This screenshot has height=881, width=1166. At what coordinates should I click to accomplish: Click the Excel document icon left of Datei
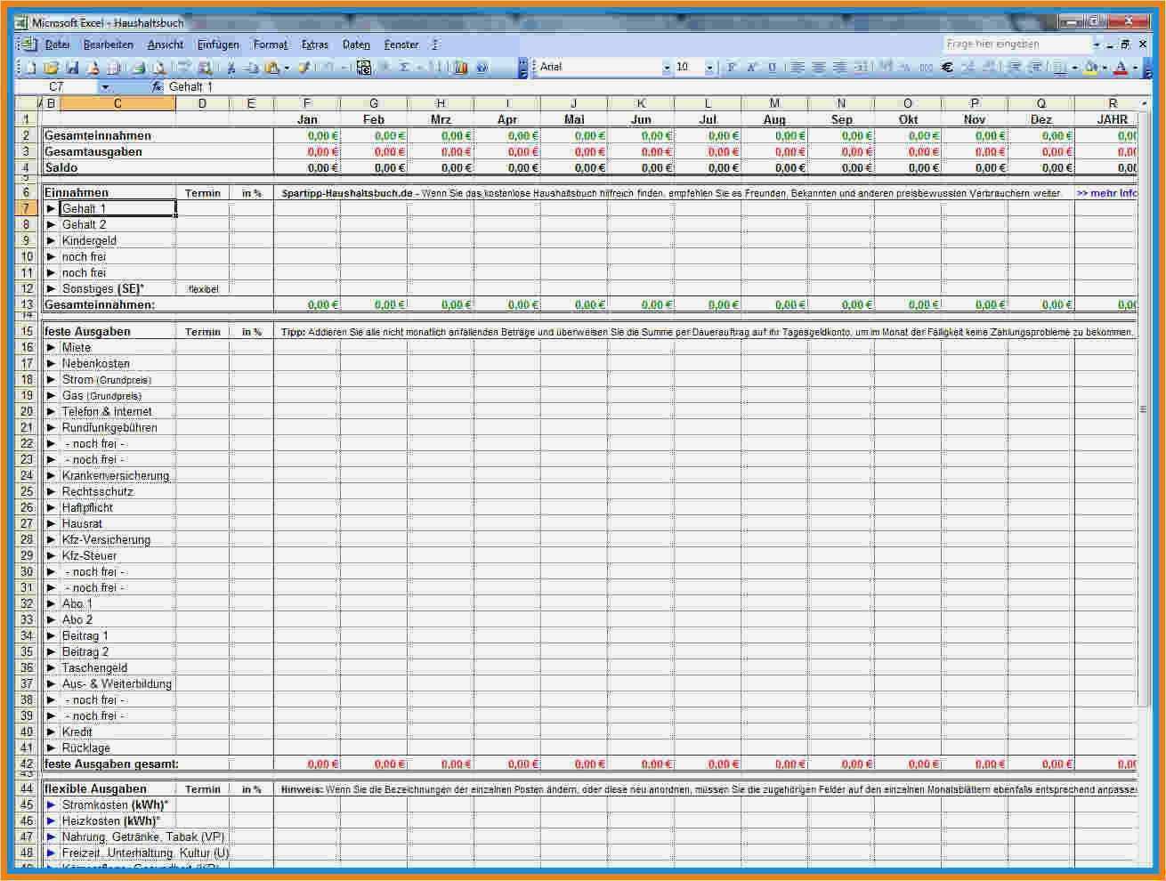(x=29, y=44)
